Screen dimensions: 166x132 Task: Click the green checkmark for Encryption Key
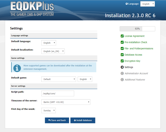coord(122,61)
